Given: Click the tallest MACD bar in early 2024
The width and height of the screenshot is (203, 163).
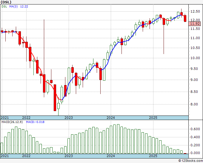Looking at the screenshot, I should coord(118,139).
